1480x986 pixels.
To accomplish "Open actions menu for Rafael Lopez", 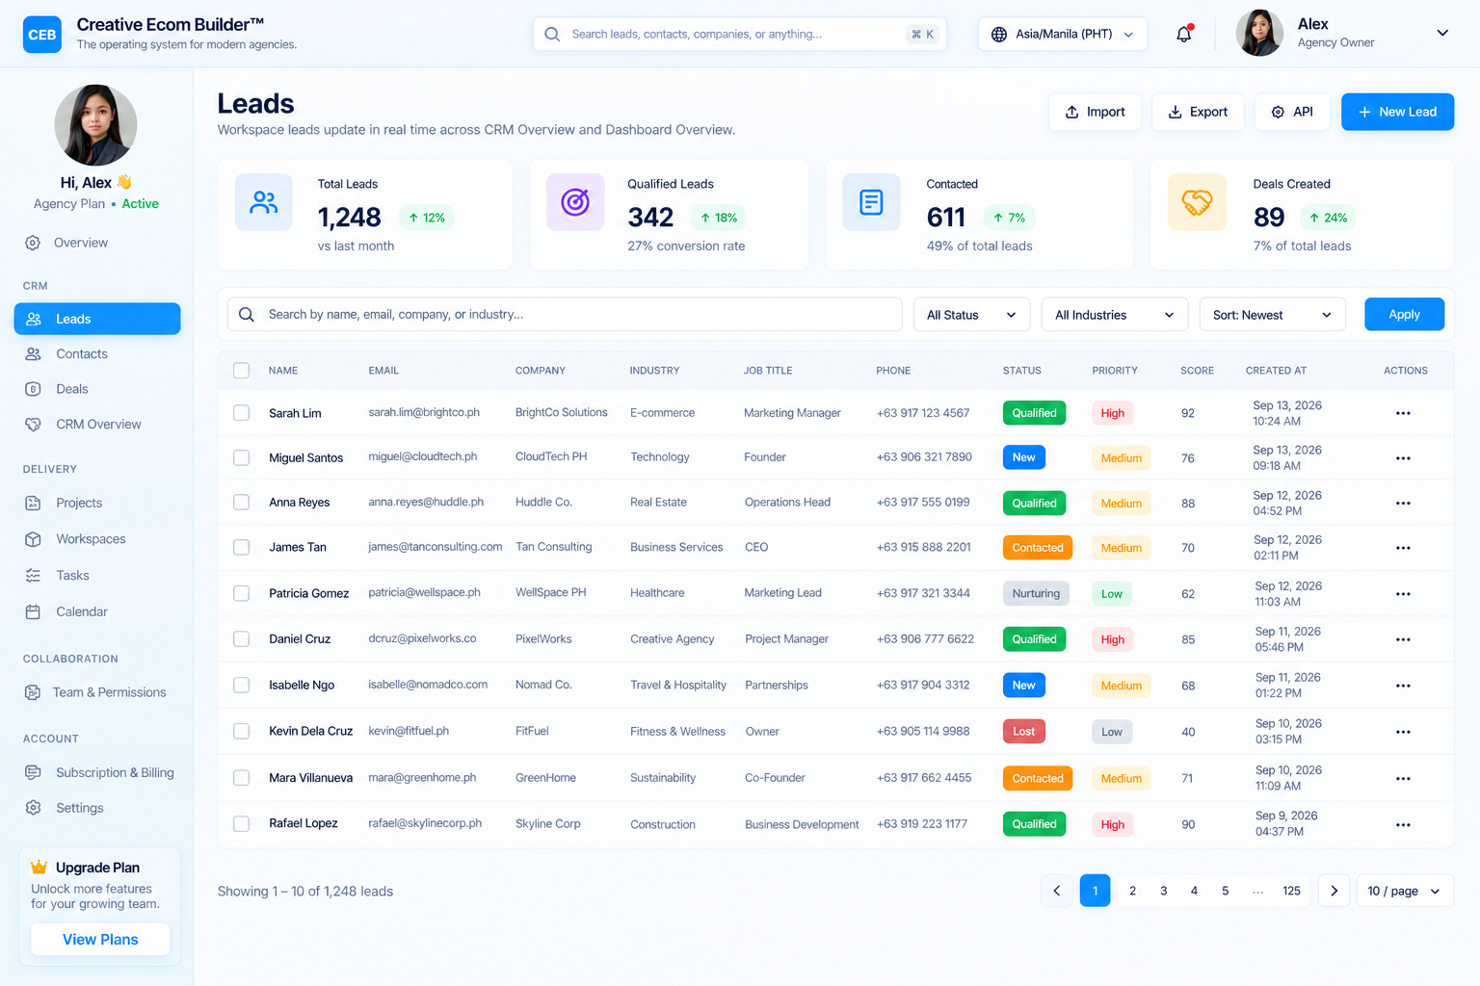I will 1403,824.
